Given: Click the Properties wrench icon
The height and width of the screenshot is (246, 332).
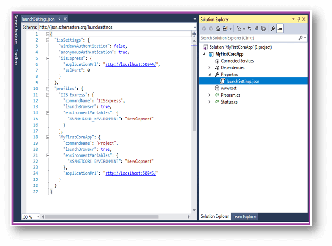Looking at the screenshot, I should 273,29.
